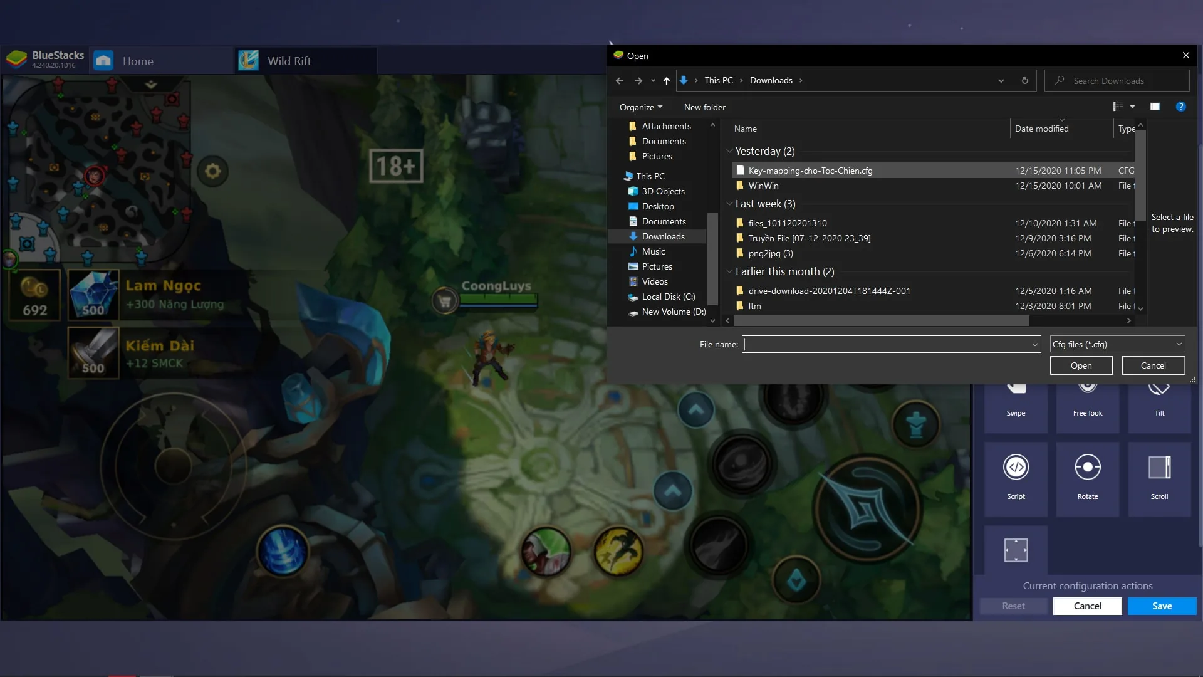Select the Tilt control
1203x677 pixels.
tap(1159, 407)
